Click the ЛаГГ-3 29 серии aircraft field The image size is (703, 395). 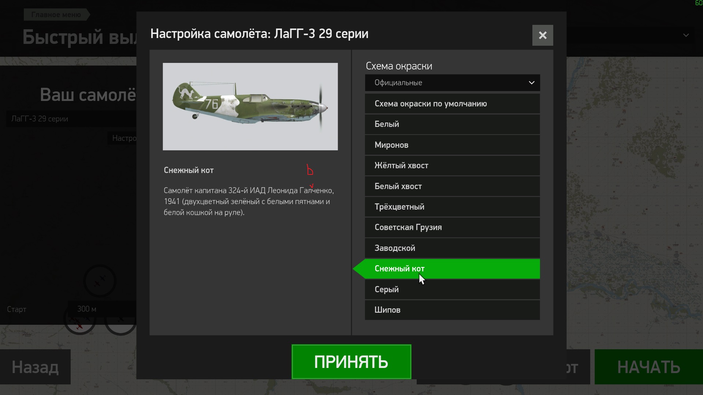click(71, 119)
